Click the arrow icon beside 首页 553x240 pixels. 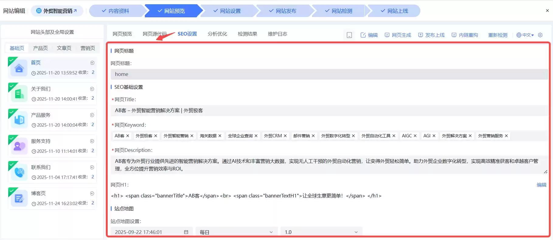point(92,63)
